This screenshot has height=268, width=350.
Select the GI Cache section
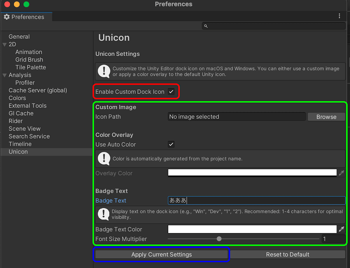21,113
